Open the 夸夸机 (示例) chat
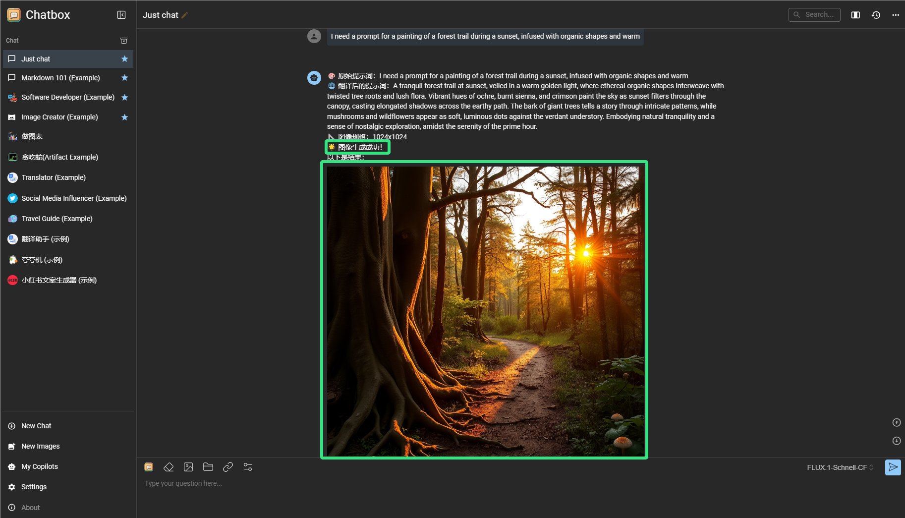This screenshot has width=905, height=518. point(68,260)
